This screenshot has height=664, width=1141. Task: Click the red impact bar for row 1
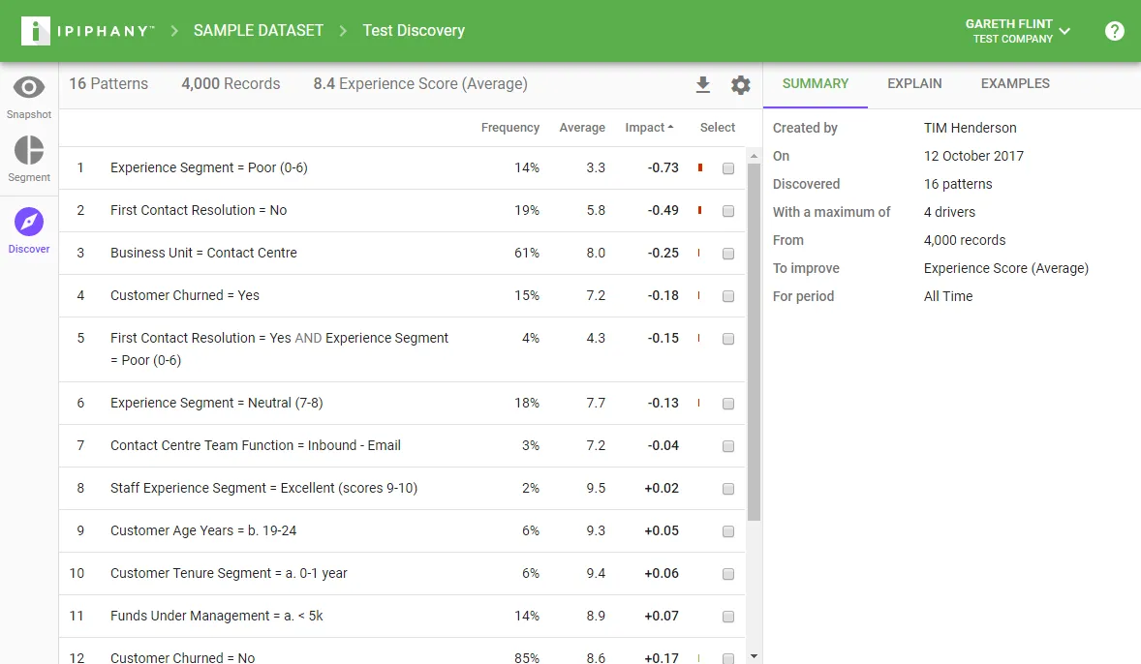coord(700,167)
